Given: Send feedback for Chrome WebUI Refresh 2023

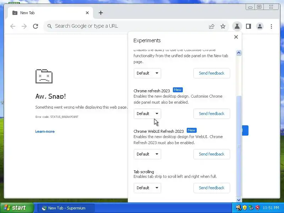Looking at the screenshot, I should coord(212,154).
